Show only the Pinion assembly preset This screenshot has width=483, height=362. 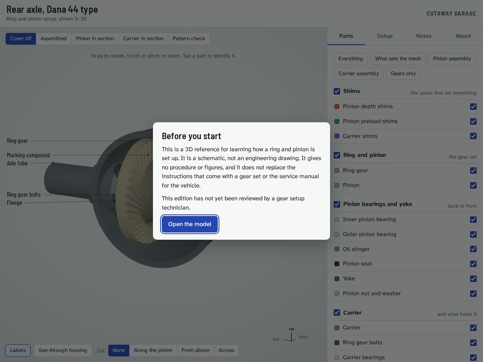[x=452, y=59]
